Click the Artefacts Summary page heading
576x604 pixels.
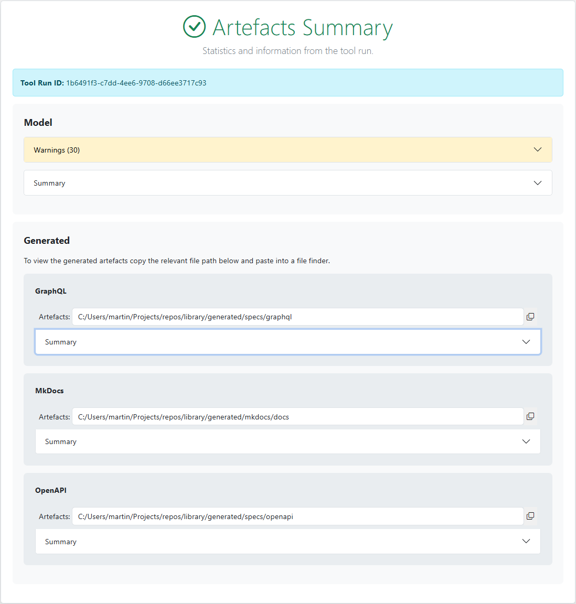coord(302,27)
